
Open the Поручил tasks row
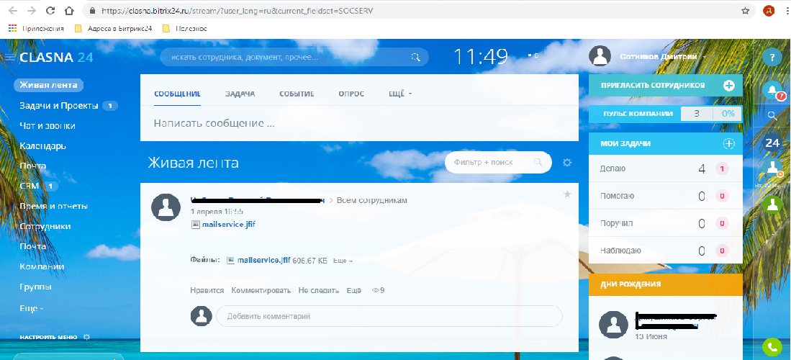click(x=665, y=223)
